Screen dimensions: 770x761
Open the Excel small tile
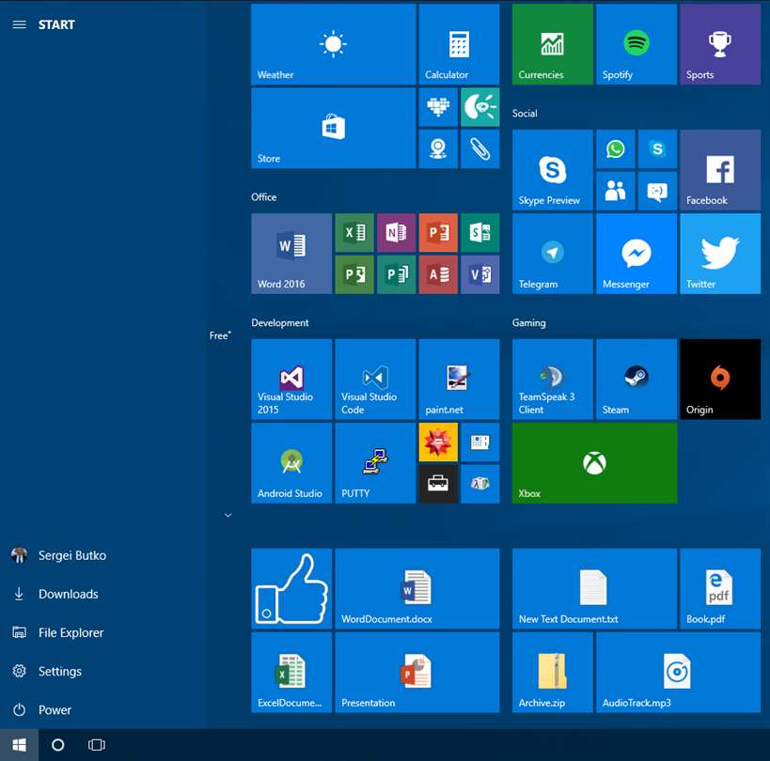click(354, 233)
